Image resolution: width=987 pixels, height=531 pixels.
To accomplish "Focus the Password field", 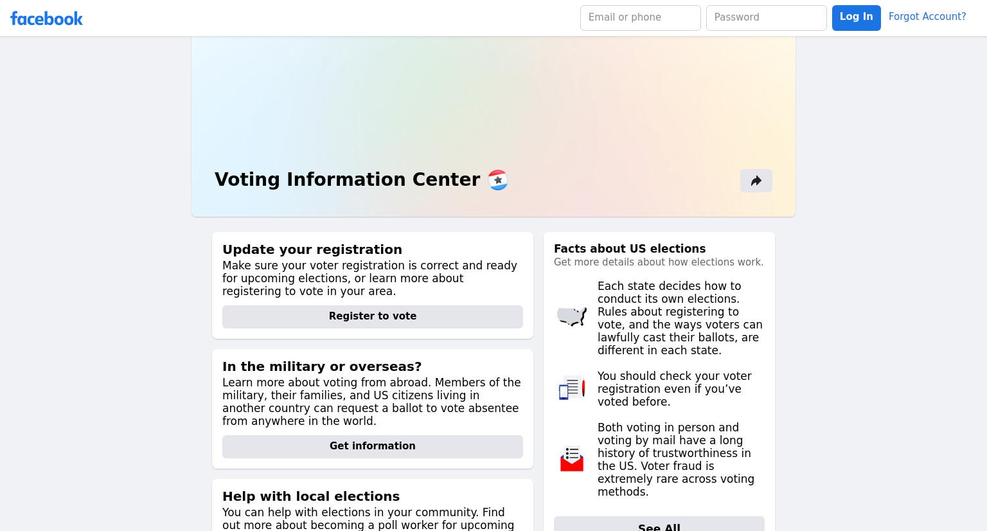I will click(x=767, y=18).
